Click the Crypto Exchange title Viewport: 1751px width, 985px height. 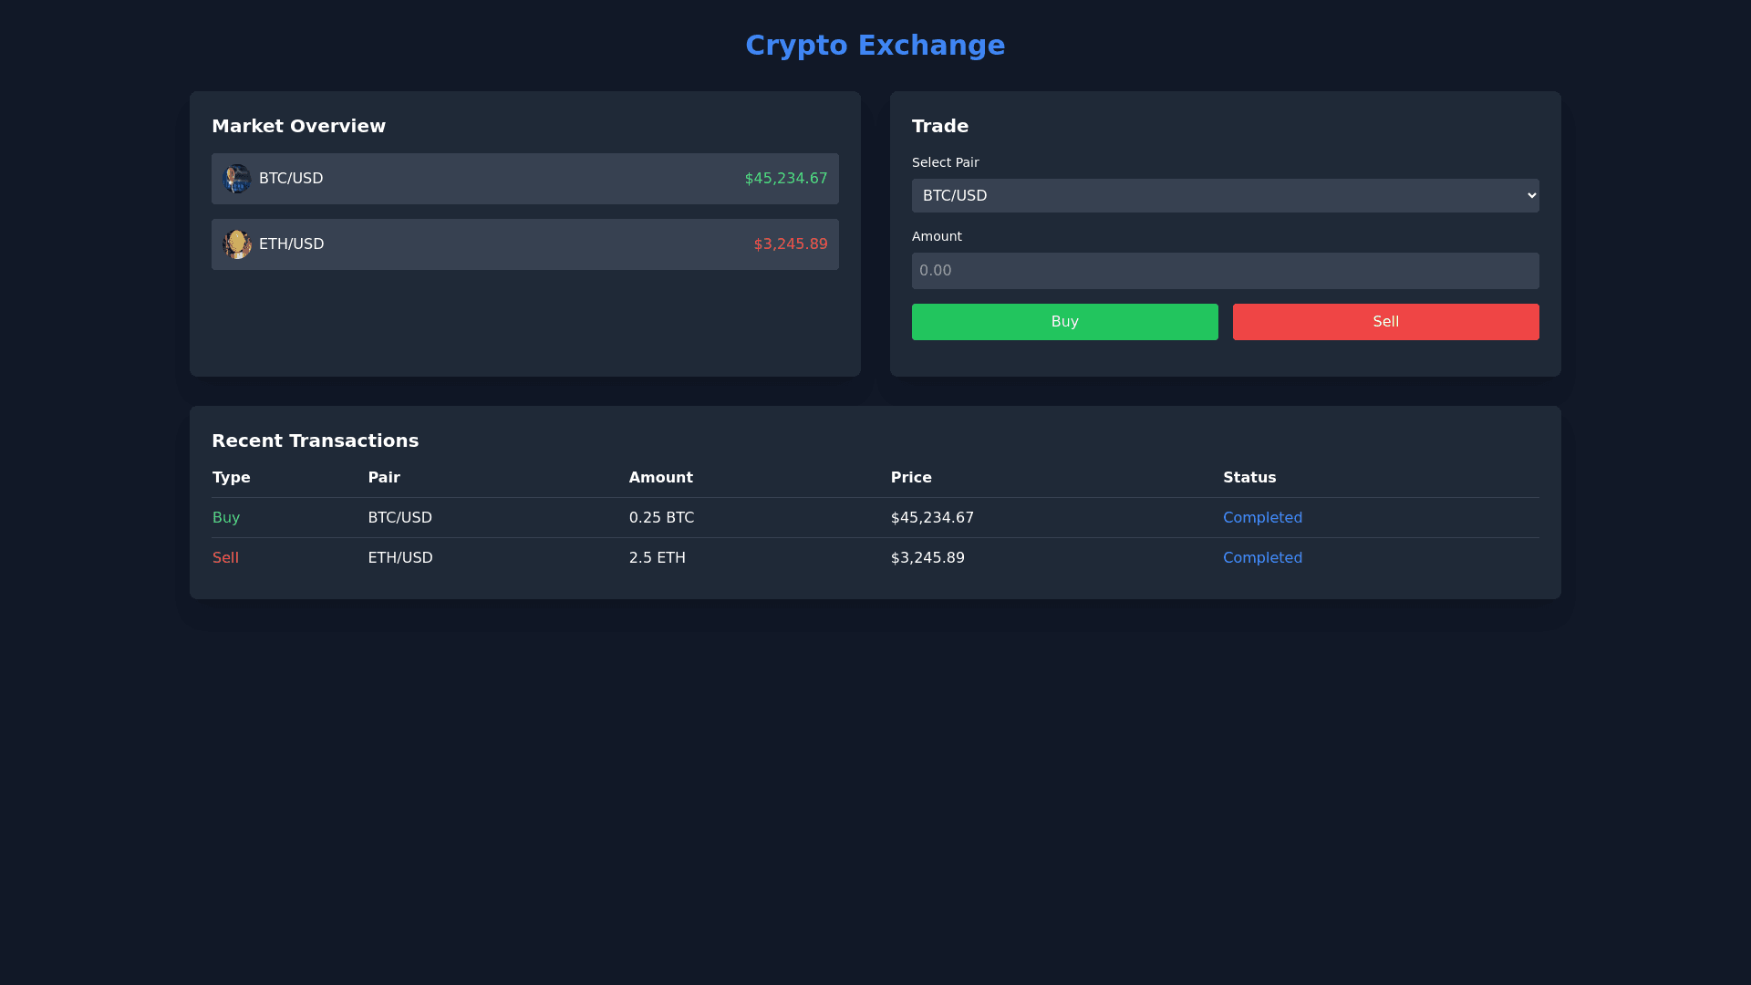click(875, 46)
